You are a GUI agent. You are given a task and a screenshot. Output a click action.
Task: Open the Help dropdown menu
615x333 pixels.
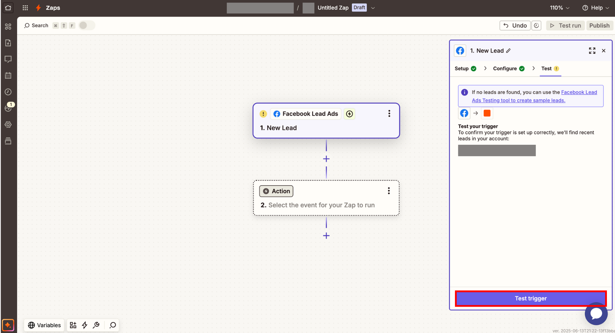(596, 8)
